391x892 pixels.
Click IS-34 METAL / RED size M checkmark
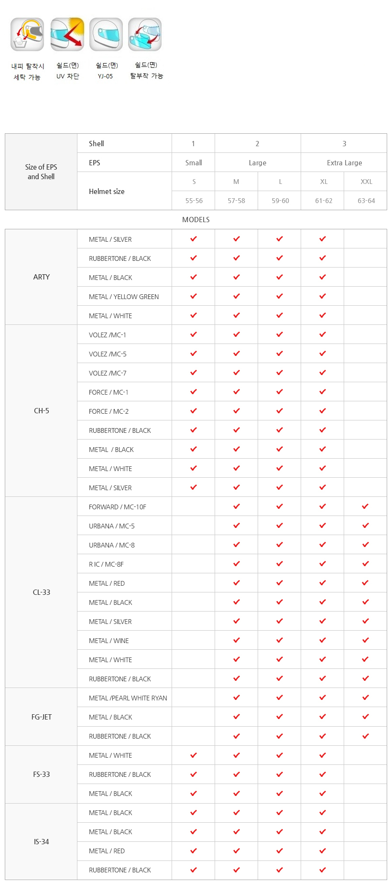(x=237, y=850)
